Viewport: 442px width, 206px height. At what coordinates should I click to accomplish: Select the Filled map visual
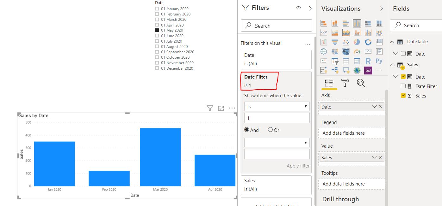pyautogui.click(x=335, y=51)
